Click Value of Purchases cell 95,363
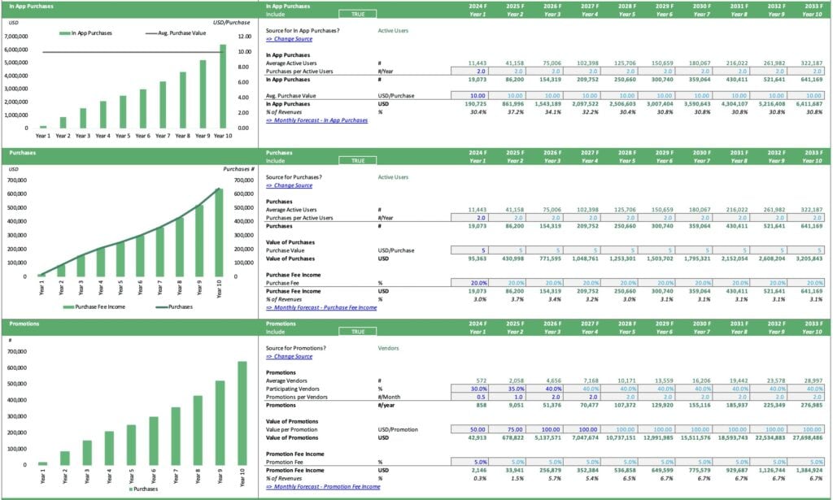This screenshot has width=833, height=500. tap(477, 259)
